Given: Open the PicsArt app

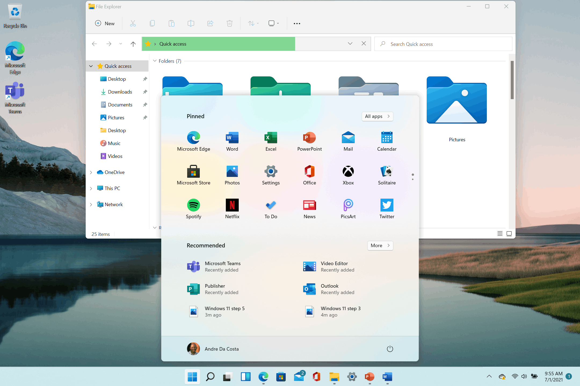Looking at the screenshot, I should [348, 209].
